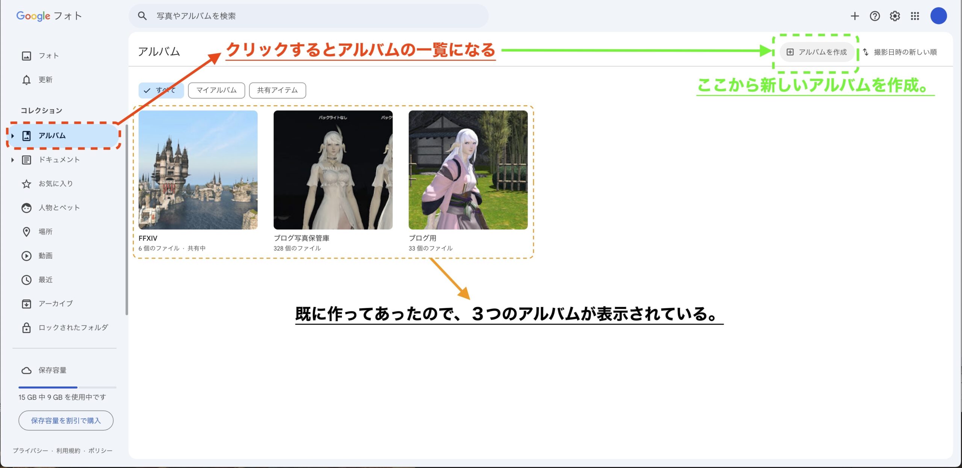Image resolution: width=962 pixels, height=468 pixels.
Task: Click the 人物とペット face icon
Action: point(26,208)
